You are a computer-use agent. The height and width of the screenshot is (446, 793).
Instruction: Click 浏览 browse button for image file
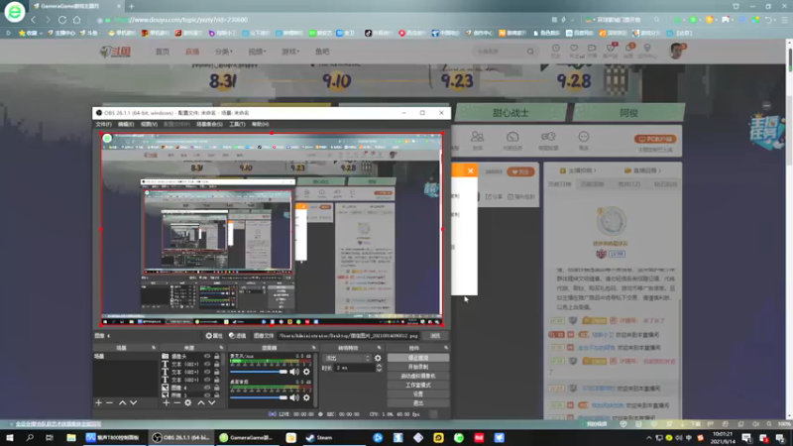(435, 335)
